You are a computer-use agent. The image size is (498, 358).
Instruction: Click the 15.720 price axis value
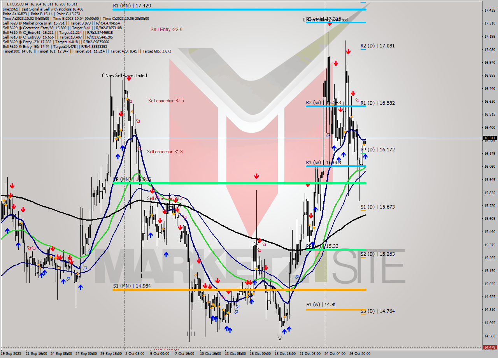point(489,205)
